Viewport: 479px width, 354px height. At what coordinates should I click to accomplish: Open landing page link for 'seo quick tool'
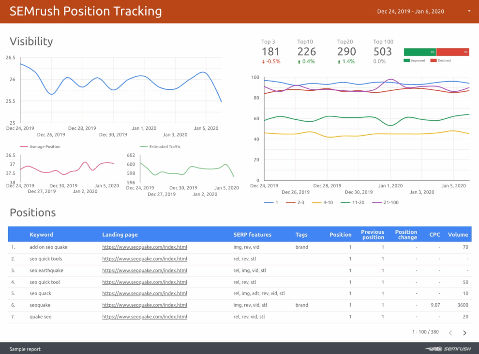click(145, 282)
